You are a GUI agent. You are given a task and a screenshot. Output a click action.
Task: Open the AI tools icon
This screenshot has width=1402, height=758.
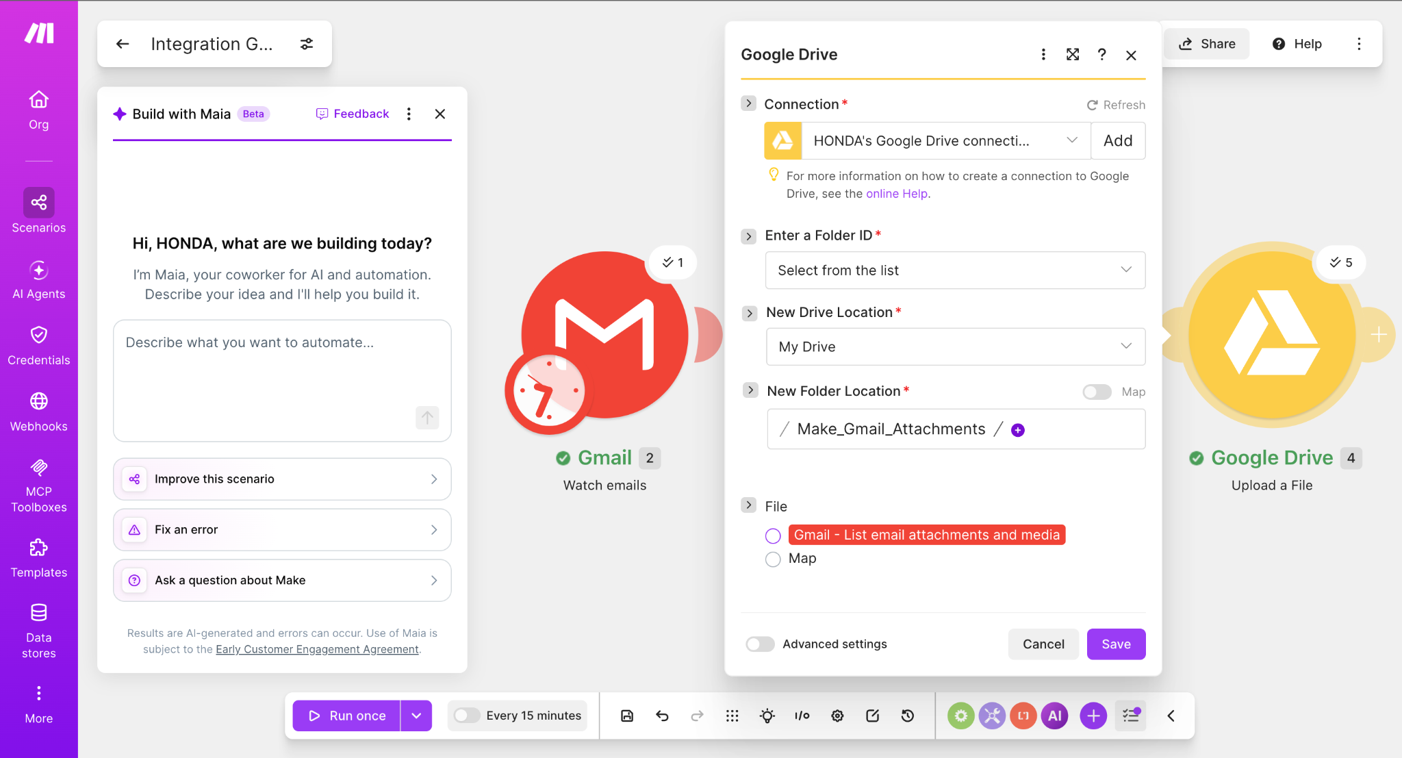1055,716
